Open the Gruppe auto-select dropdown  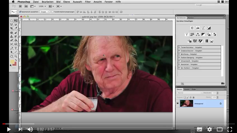coord(44,12)
